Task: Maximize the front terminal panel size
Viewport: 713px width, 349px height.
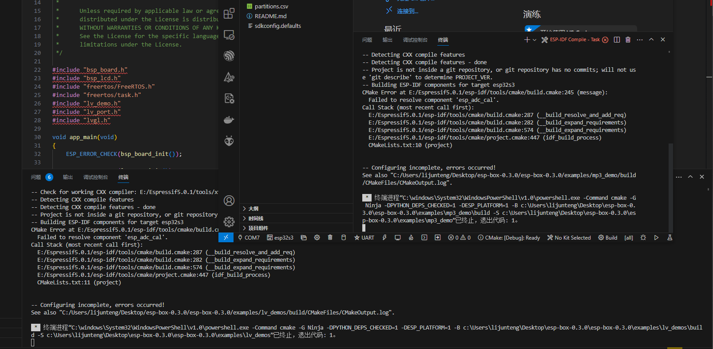Action: click(651, 39)
